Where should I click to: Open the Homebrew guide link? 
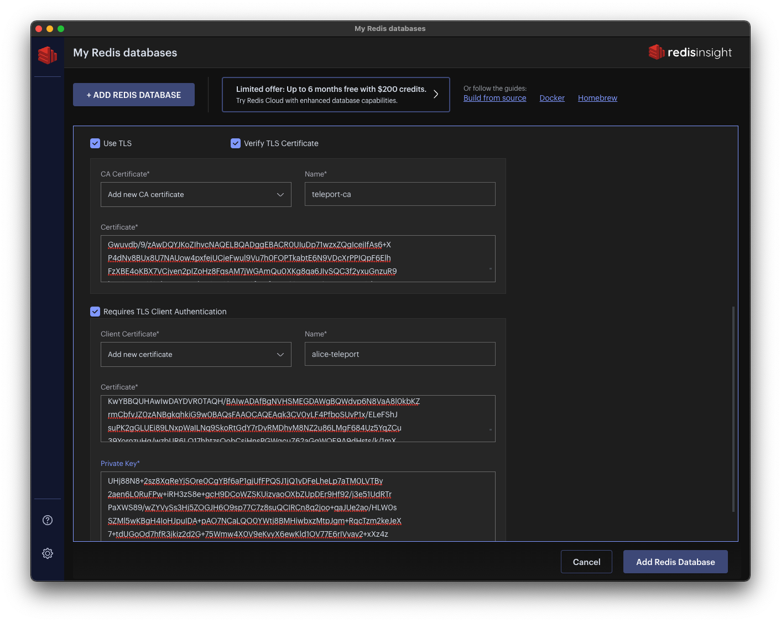(597, 97)
